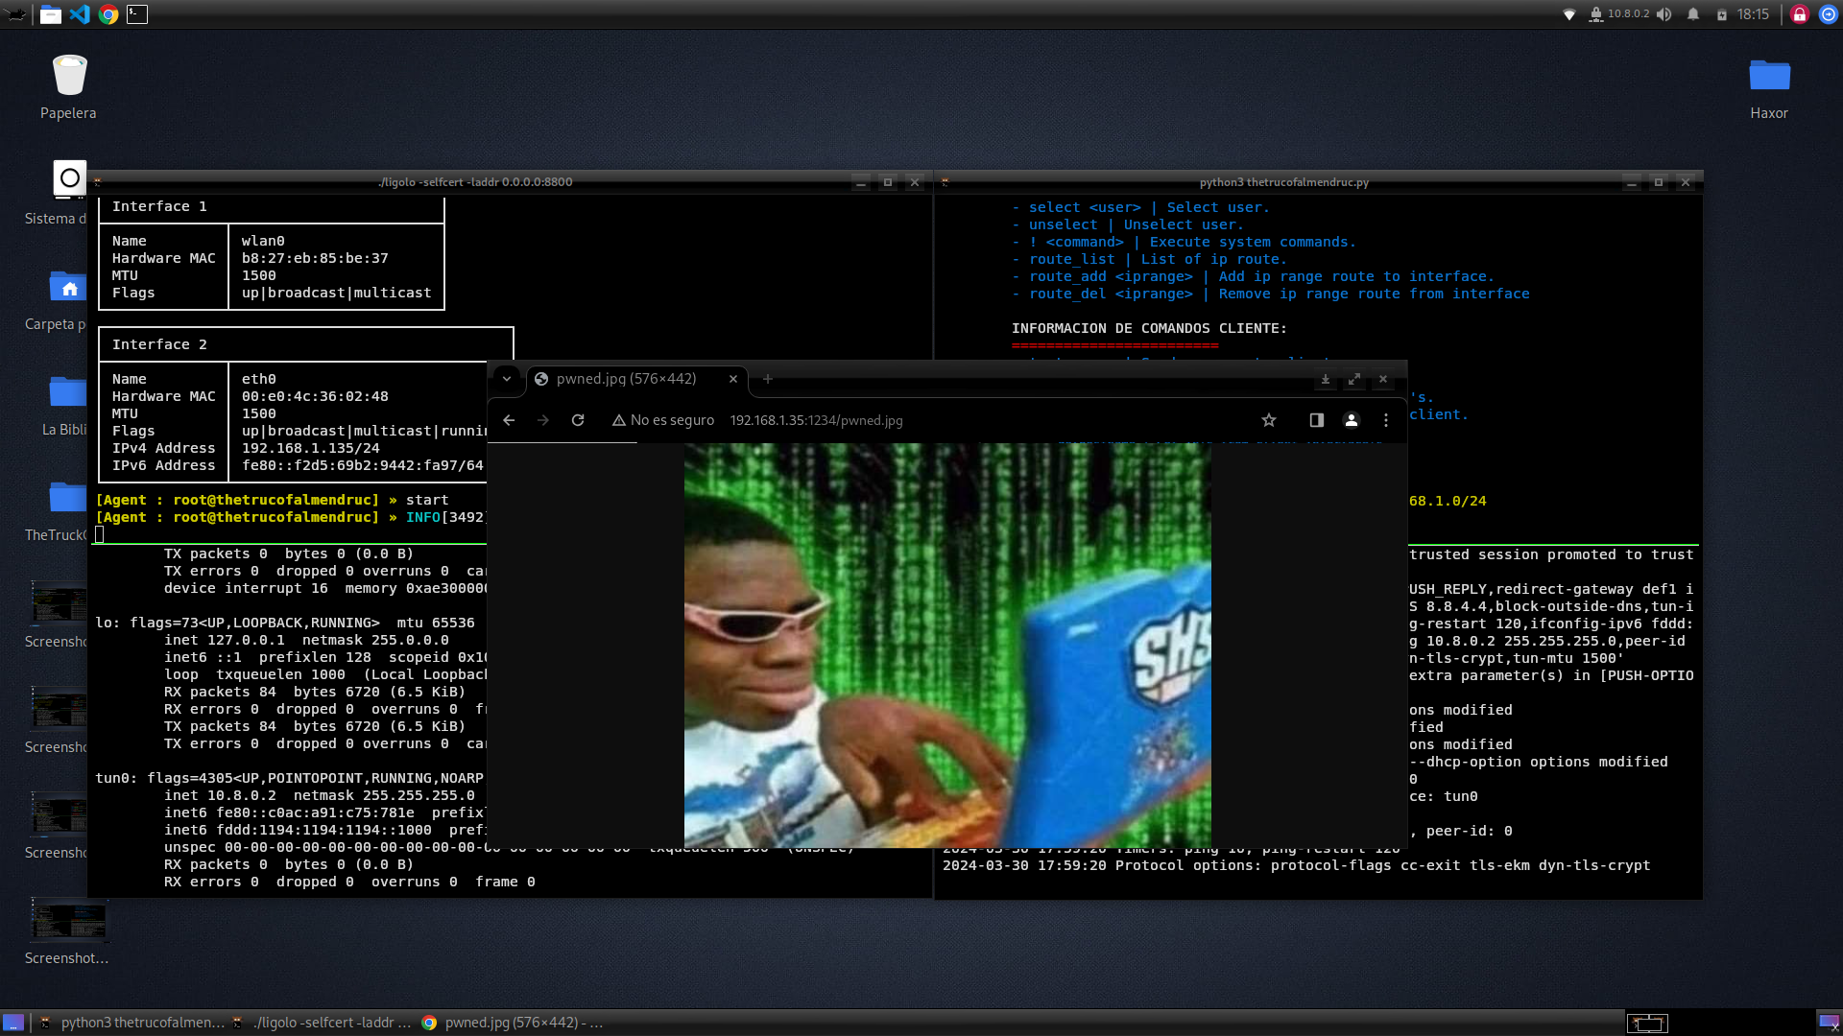
Task: Minimize the python3 thetrucofalmendruc.py terminal
Action: click(1632, 182)
